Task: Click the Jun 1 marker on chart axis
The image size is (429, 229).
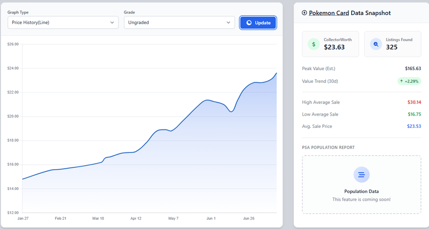Action: pos(211,218)
